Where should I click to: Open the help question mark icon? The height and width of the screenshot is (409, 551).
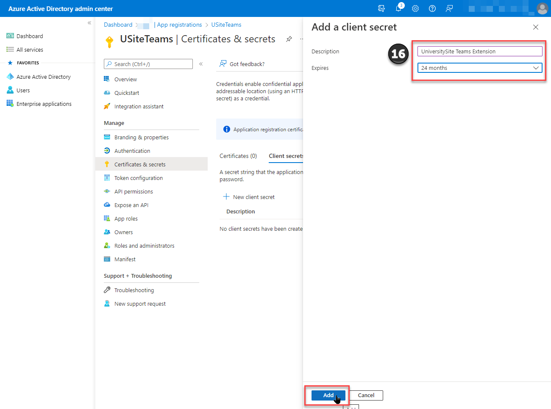tap(432, 8)
